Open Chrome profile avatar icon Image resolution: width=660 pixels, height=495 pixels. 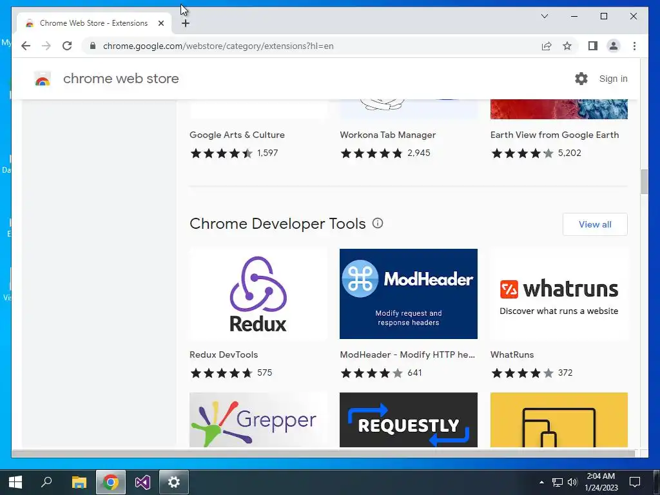614,46
